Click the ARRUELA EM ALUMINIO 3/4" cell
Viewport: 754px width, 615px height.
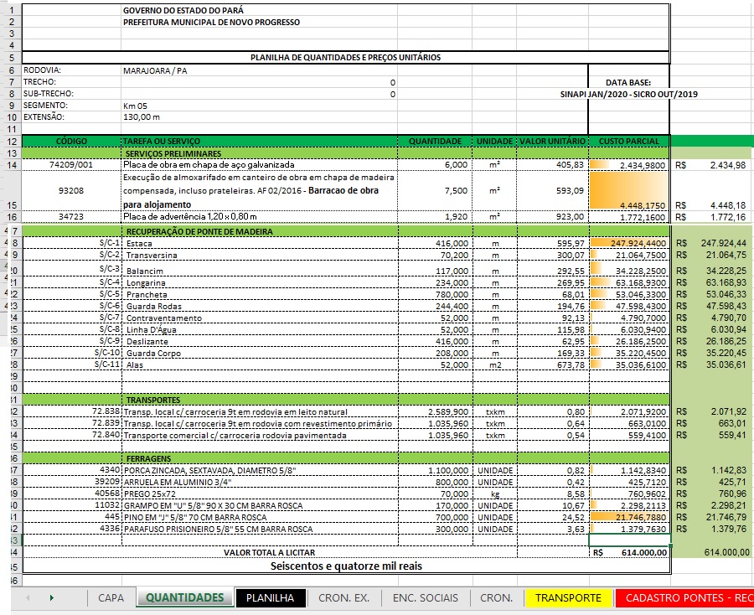[x=259, y=482]
